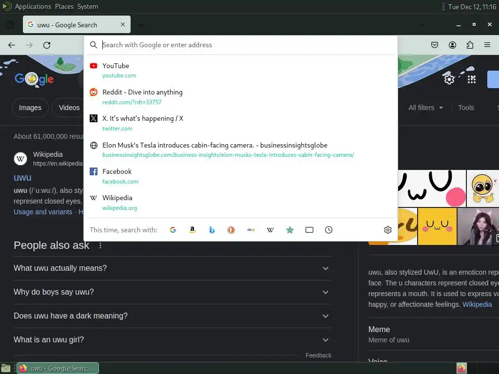499x374 pixels.
Task: Click the Feedback link
Action: [318, 355]
